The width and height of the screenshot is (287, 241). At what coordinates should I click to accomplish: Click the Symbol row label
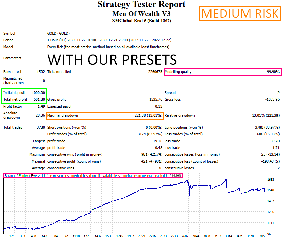[x=9, y=34]
